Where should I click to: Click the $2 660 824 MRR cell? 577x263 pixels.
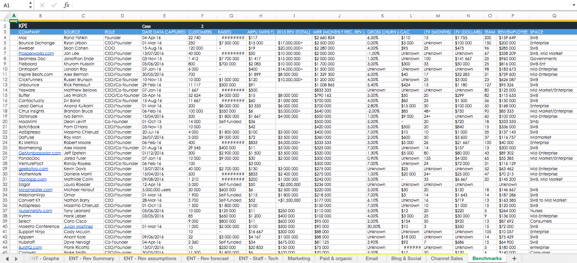(x=339, y=38)
